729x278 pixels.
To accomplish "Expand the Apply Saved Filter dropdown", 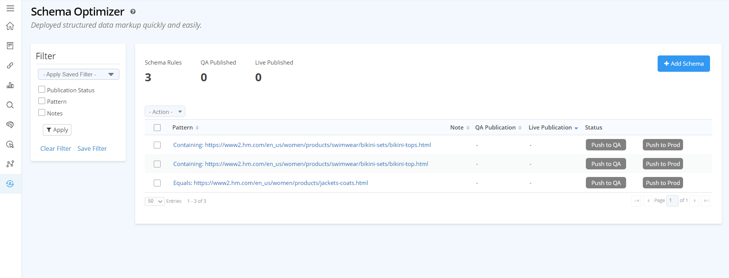I will coord(79,74).
